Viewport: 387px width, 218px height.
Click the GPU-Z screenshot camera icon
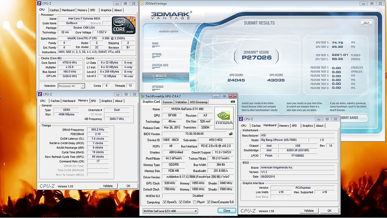coord(233,102)
